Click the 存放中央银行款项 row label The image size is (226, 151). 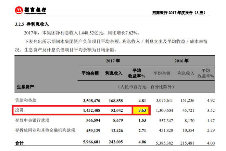(32, 120)
